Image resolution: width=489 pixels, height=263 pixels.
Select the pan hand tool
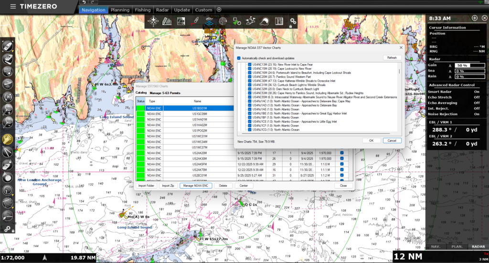click(x=8, y=139)
